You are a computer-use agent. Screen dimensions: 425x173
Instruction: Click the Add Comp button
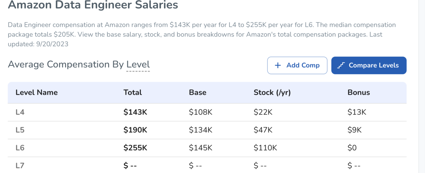click(x=297, y=65)
